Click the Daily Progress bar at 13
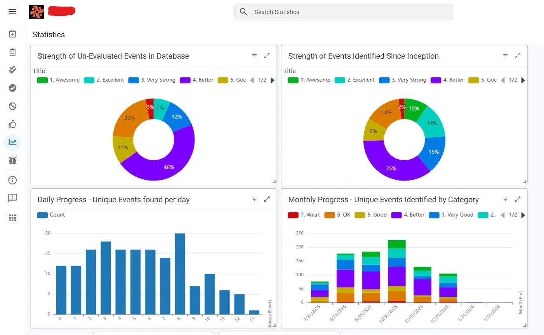Image resolution: width=544 pixels, height=335 pixels. [254, 312]
